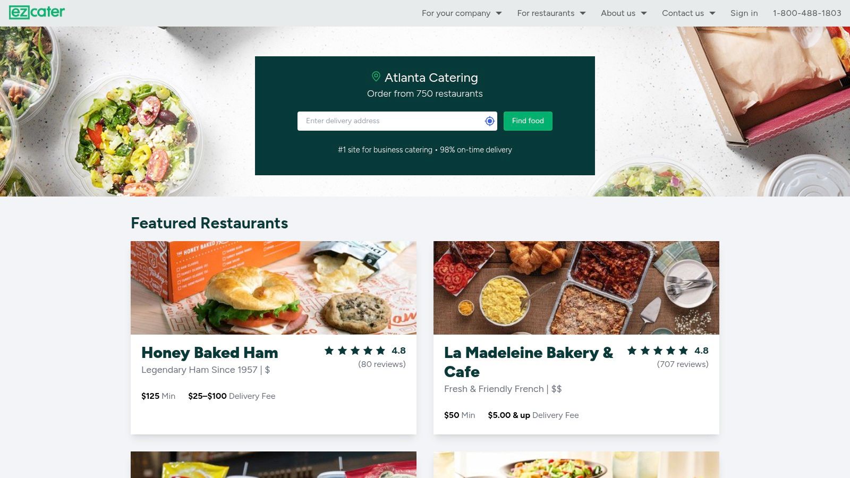Viewport: 850px width, 478px height.
Task: Expand the For restaurants dropdown arrow
Action: (x=583, y=13)
